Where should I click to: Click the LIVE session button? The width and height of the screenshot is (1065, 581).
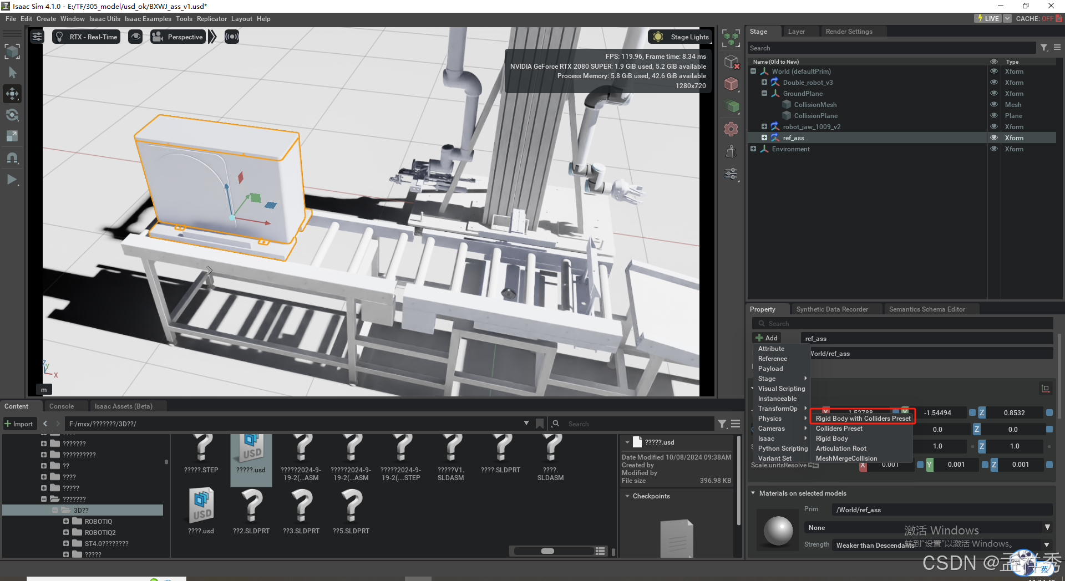click(988, 19)
